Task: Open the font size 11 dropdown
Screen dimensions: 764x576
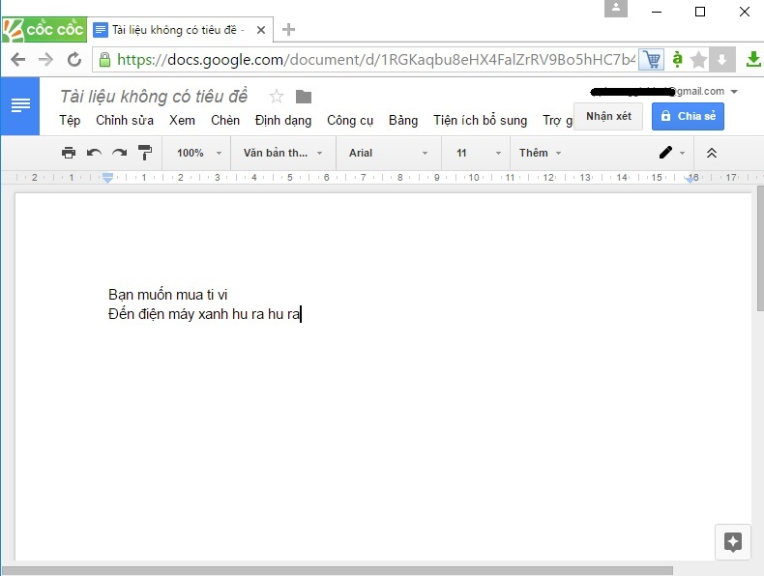Action: 478,153
